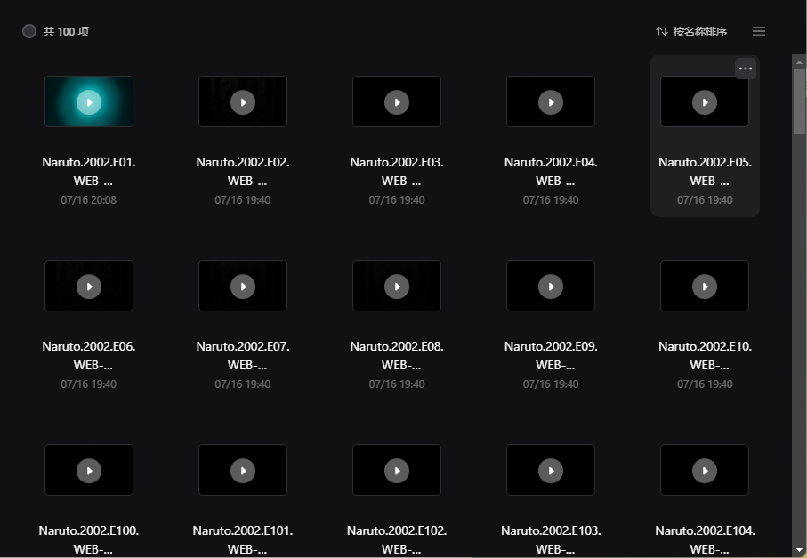This screenshot has width=807, height=558.
Task: Select the Naruto.2002.E01. file name
Action: point(89,172)
